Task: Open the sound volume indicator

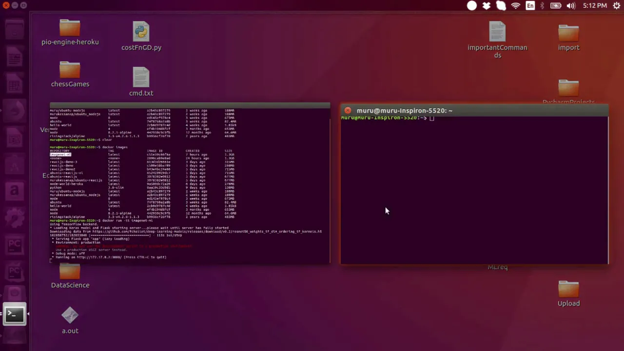Action: [571, 6]
